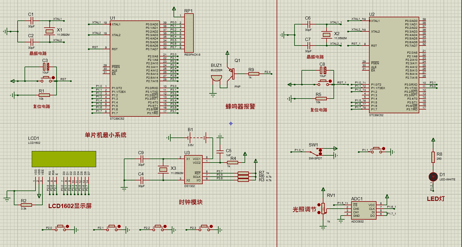Click the R9 1k resistor

254,74
